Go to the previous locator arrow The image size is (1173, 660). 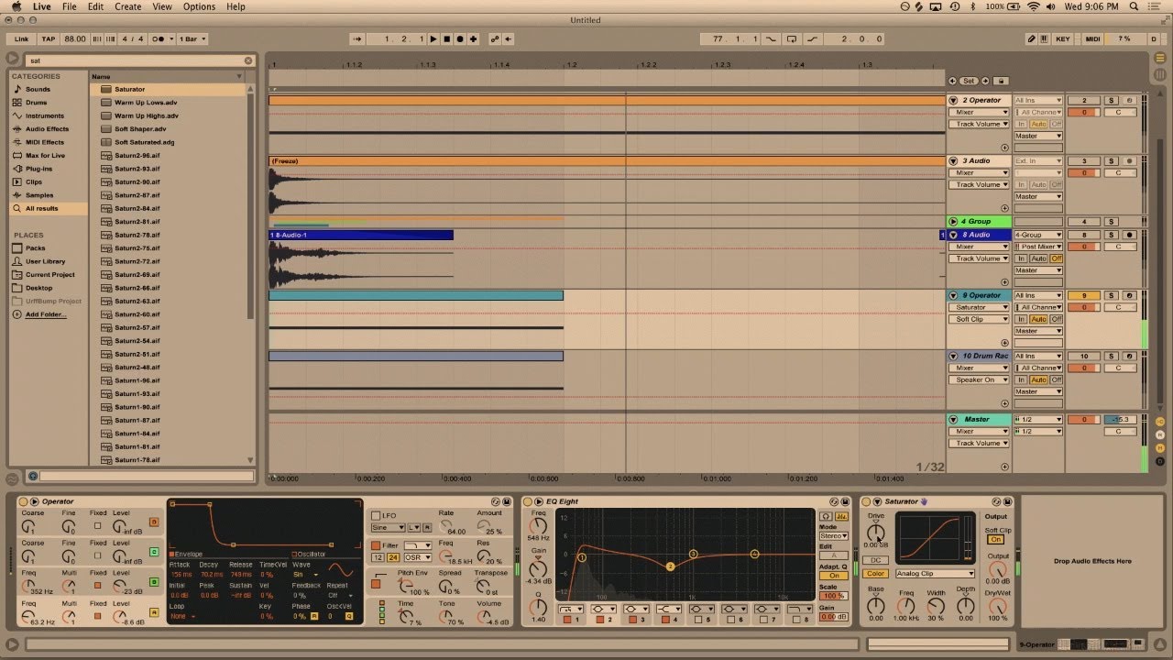(x=952, y=81)
